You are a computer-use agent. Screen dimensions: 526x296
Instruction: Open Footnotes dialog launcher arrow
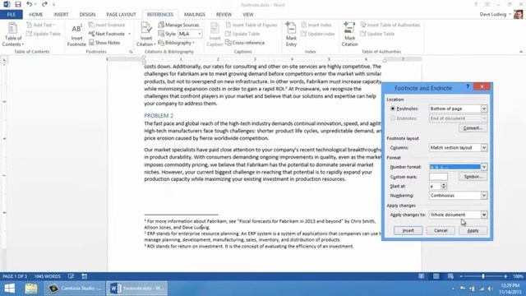coord(131,52)
